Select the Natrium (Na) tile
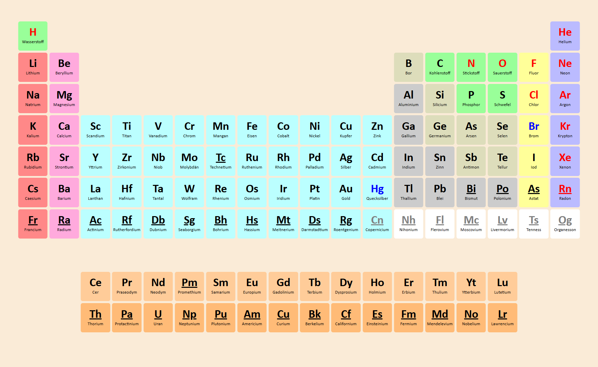 [33, 99]
